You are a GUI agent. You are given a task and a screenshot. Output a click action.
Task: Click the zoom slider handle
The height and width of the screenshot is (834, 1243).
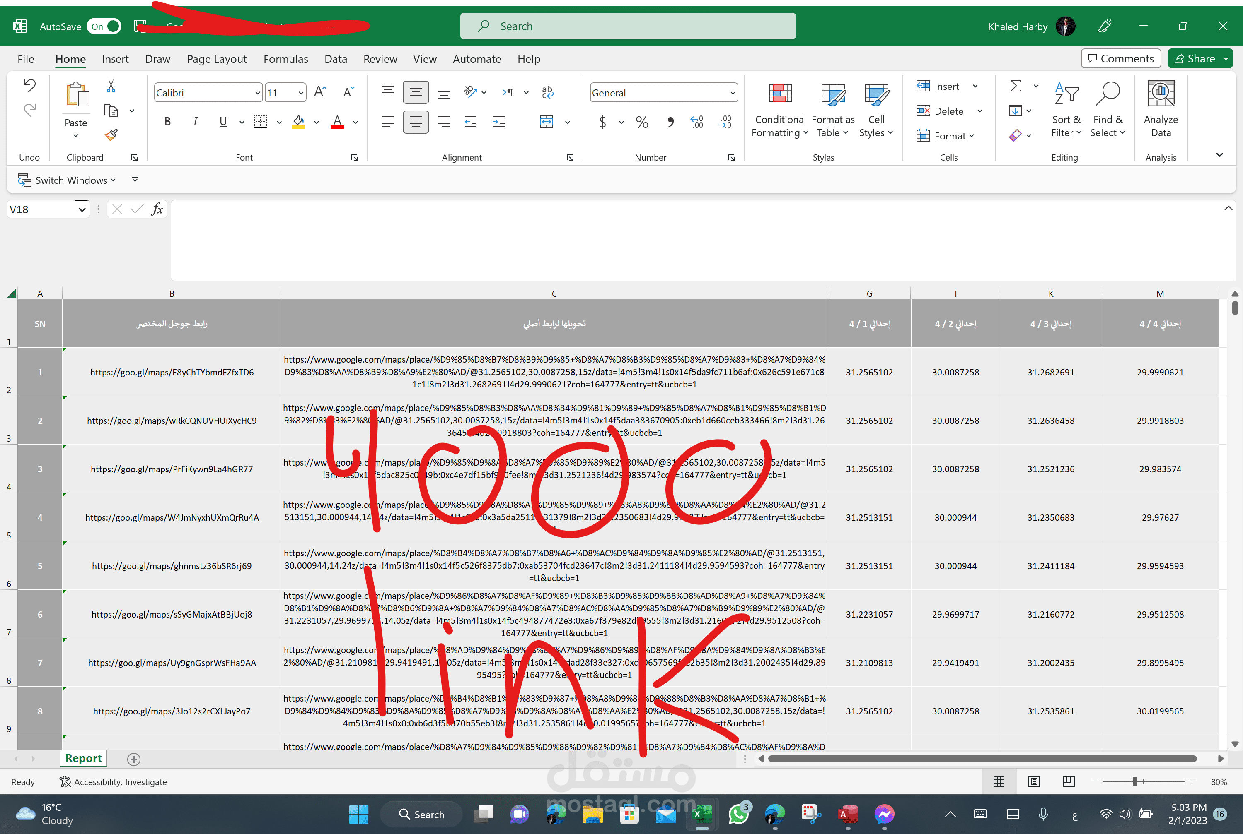coord(1134,781)
